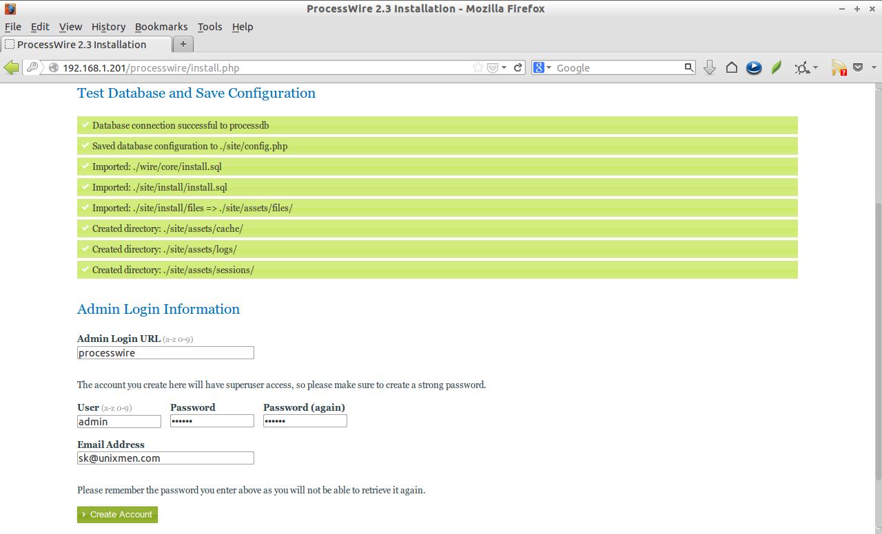Minimize the Firefox window
Image resolution: width=882 pixels, height=534 pixels.
click(843, 9)
